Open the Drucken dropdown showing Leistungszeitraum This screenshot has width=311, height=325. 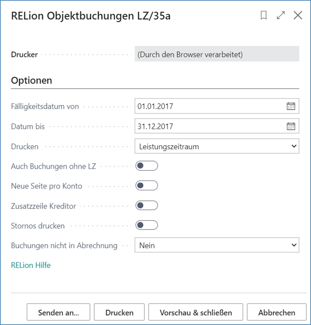217,147
